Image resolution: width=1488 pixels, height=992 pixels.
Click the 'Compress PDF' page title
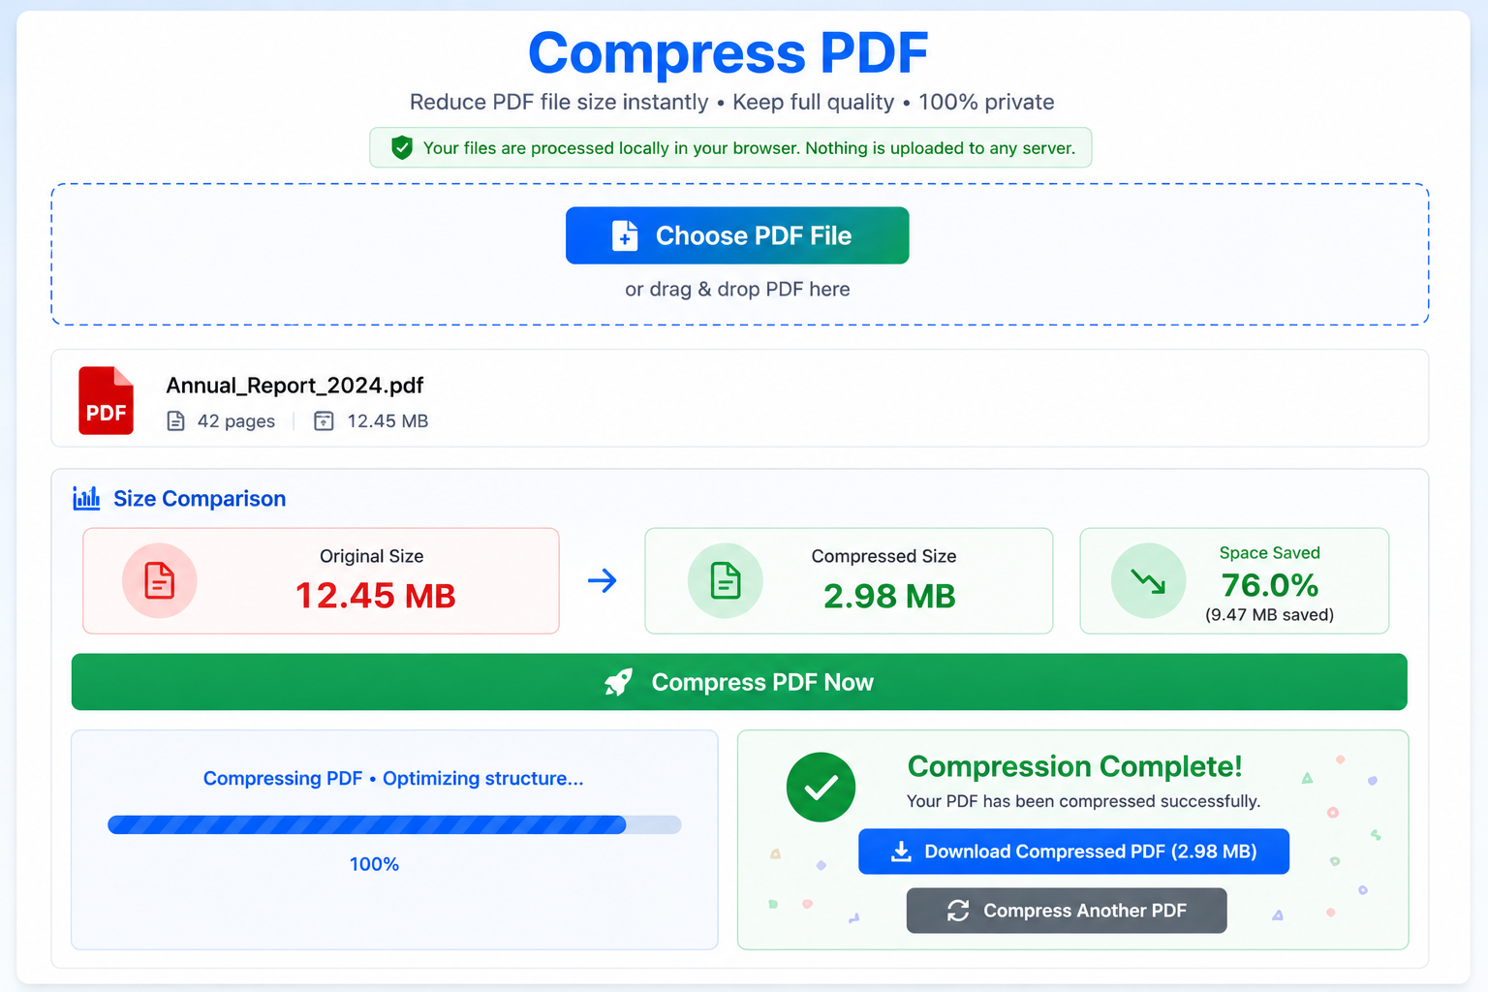pos(728,53)
